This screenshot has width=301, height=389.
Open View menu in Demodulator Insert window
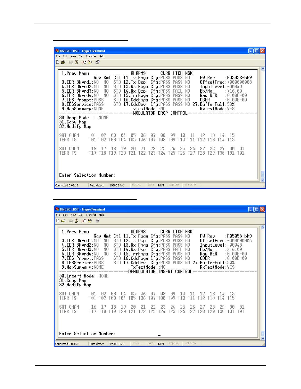(x=73, y=215)
